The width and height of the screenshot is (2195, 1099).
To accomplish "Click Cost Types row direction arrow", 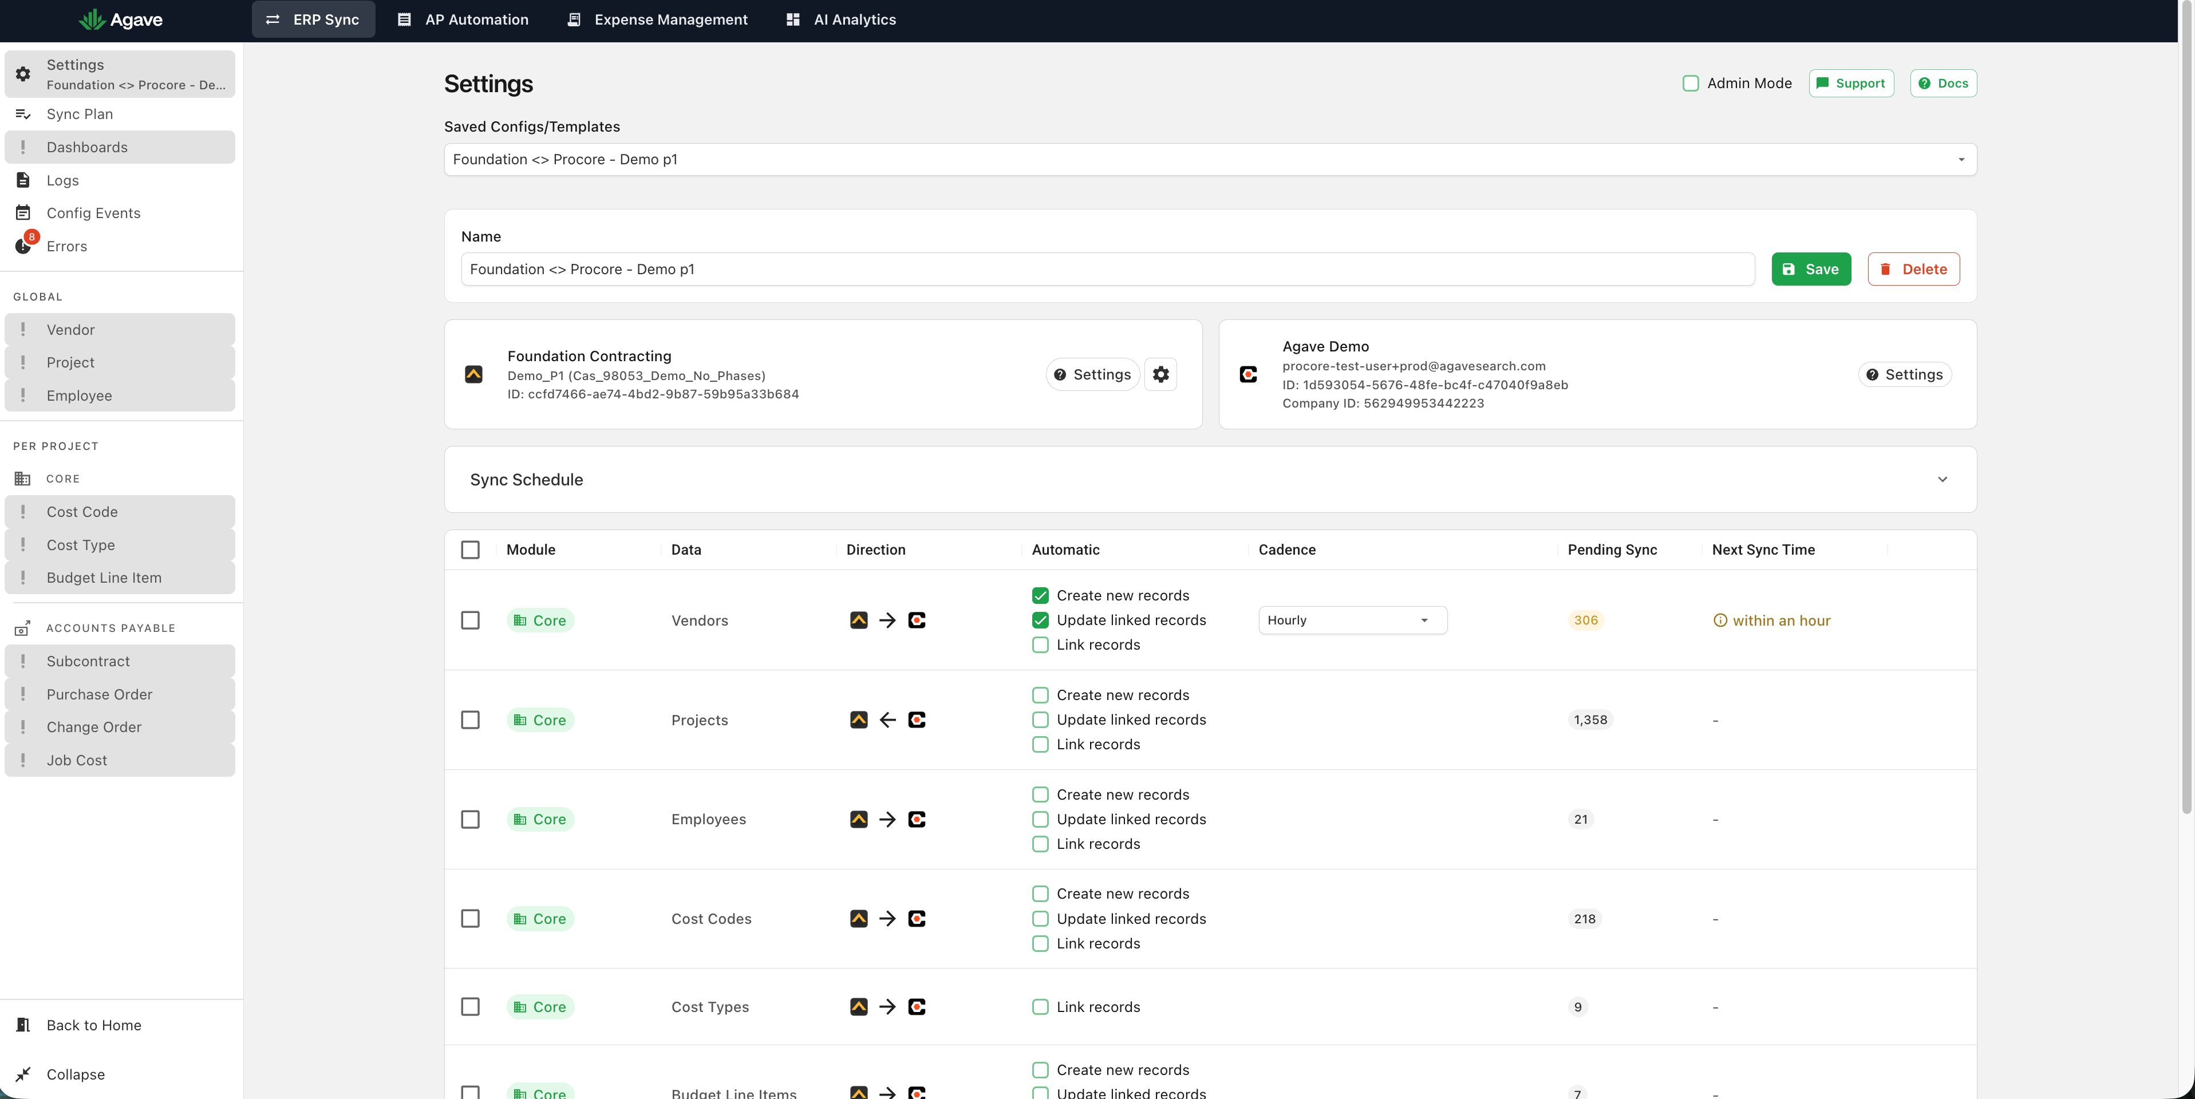I will coord(887,1006).
